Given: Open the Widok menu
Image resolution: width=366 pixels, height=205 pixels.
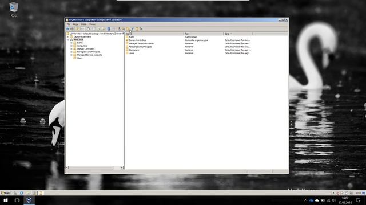Looking at the screenshot, I should [83, 24].
